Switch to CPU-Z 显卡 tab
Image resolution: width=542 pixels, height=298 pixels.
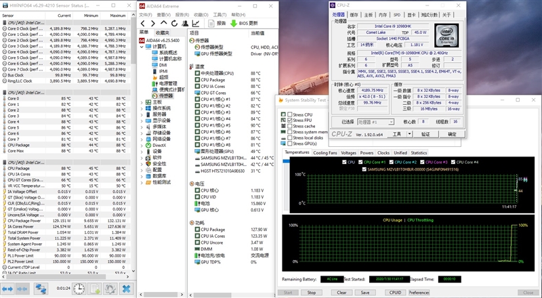(411, 15)
